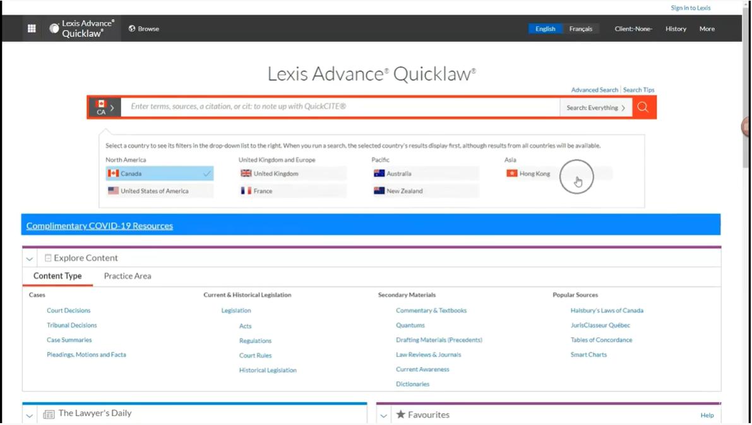Select the United Kingdom flag option
The width and height of the screenshot is (752, 425).
(x=246, y=174)
